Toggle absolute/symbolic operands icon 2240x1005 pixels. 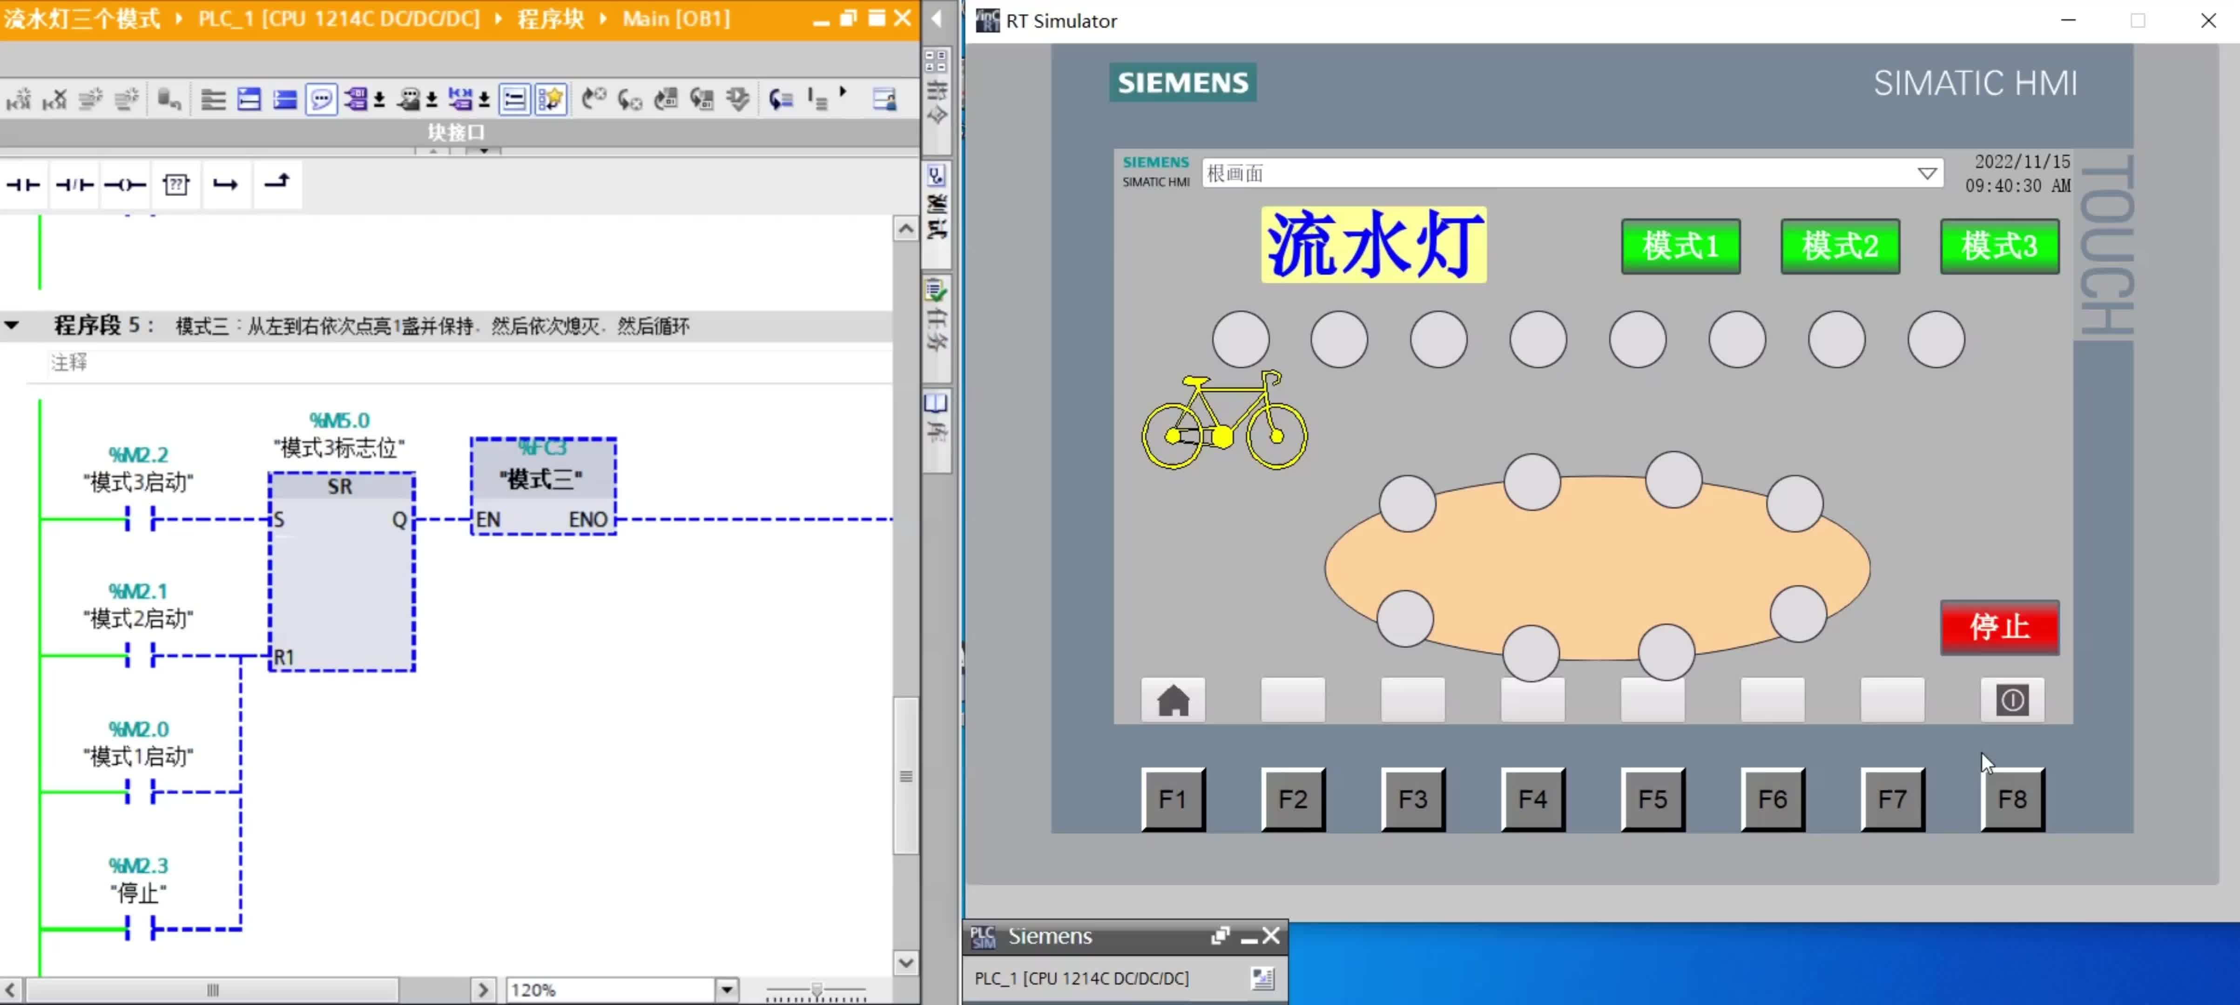[x=356, y=100]
